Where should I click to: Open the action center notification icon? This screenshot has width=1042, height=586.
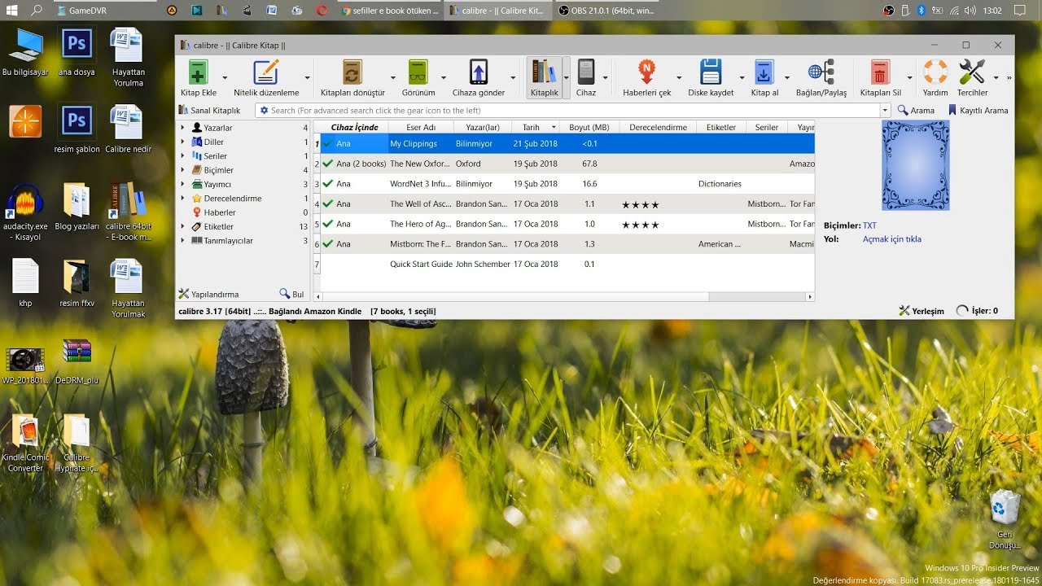pos(1019,11)
